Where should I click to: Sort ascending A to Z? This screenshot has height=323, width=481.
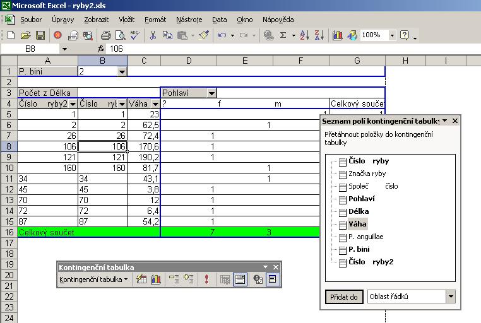click(x=304, y=35)
